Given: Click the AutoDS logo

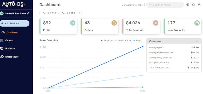Looking at the screenshot, I should pyautogui.click(x=14, y=4).
